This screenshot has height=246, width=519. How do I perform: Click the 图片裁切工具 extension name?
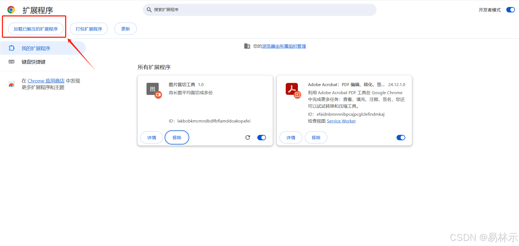182,85
